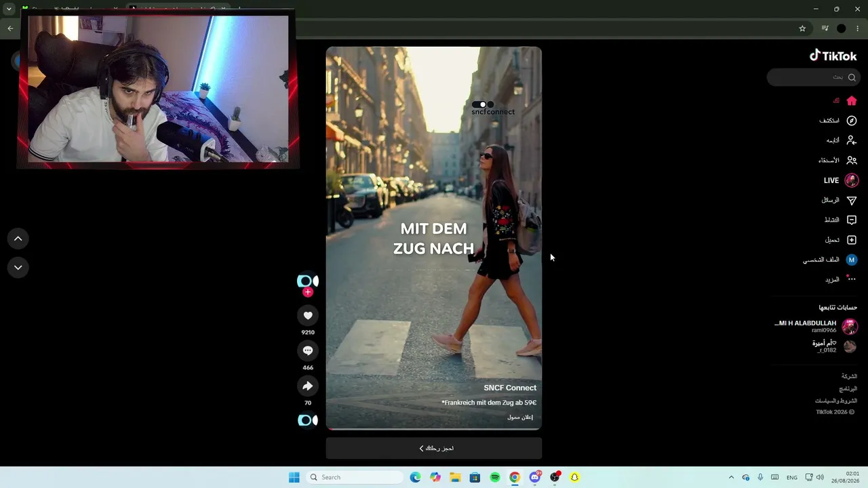
Task: Bookmark the page with star icon
Action: [x=802, y=28]
